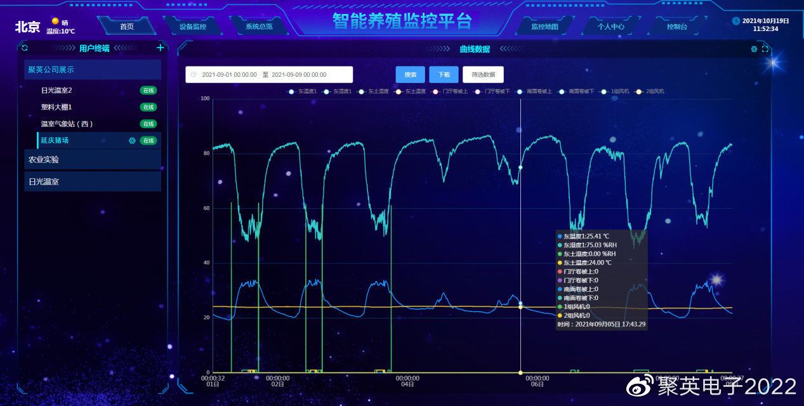
Task: Open the 首页 tab
Action: [127, 27]
